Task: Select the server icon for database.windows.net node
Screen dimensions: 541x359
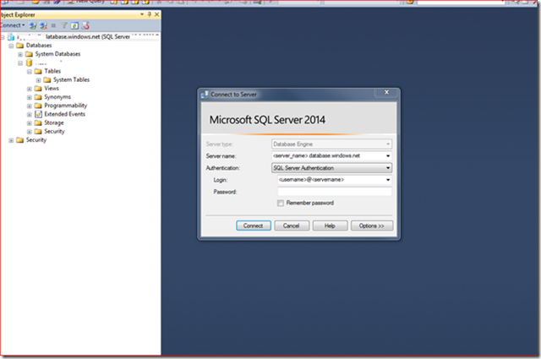Action: click(11, 37)
